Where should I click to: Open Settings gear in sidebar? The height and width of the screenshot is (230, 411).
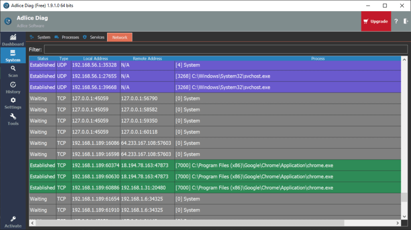coord(13,103)
